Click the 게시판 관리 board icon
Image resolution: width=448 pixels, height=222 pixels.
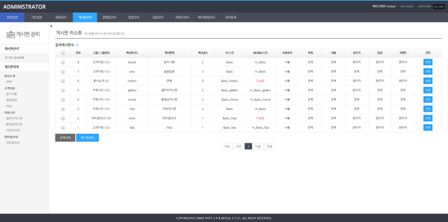pyautogui.click(x=11, y=34)
